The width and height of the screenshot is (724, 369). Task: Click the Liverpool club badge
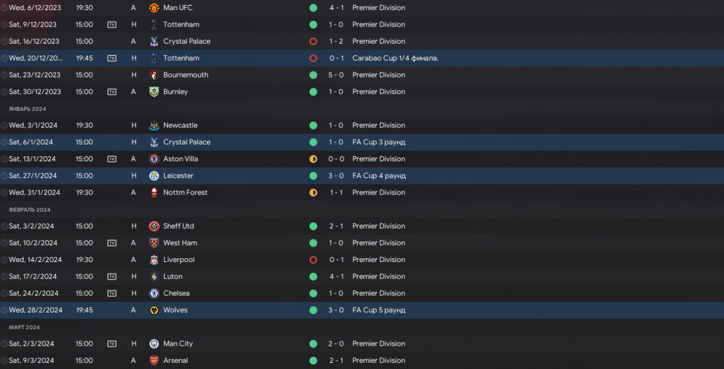(154, 260)
